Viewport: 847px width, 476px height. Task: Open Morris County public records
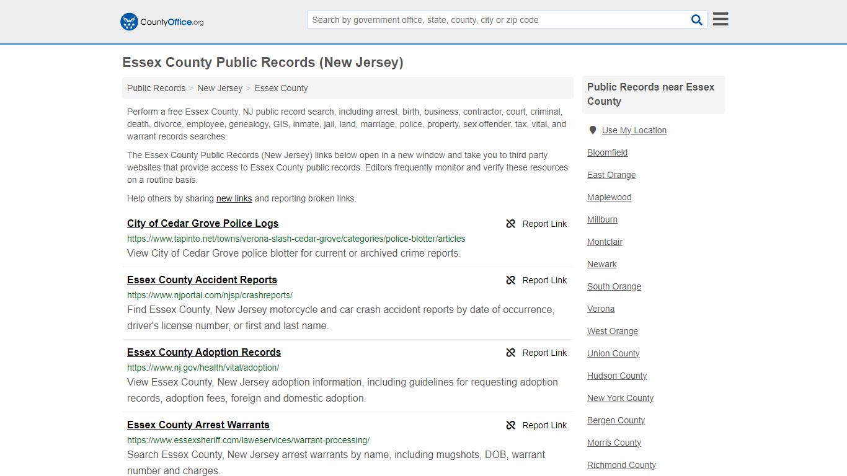pos(614,443)
